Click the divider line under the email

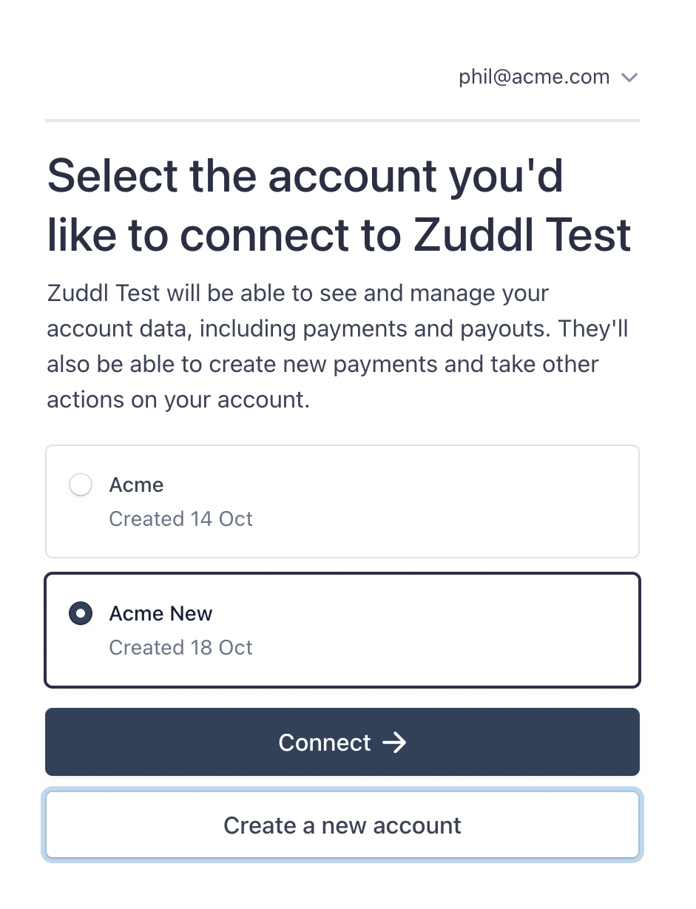[342, 120]
